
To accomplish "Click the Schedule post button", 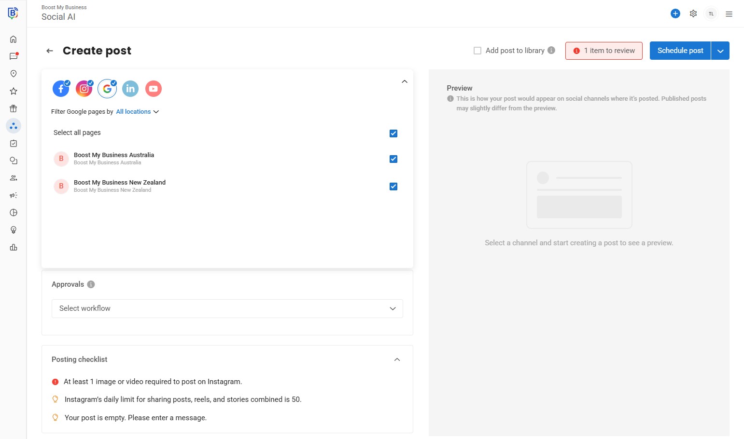I will [x=680, y=51].
